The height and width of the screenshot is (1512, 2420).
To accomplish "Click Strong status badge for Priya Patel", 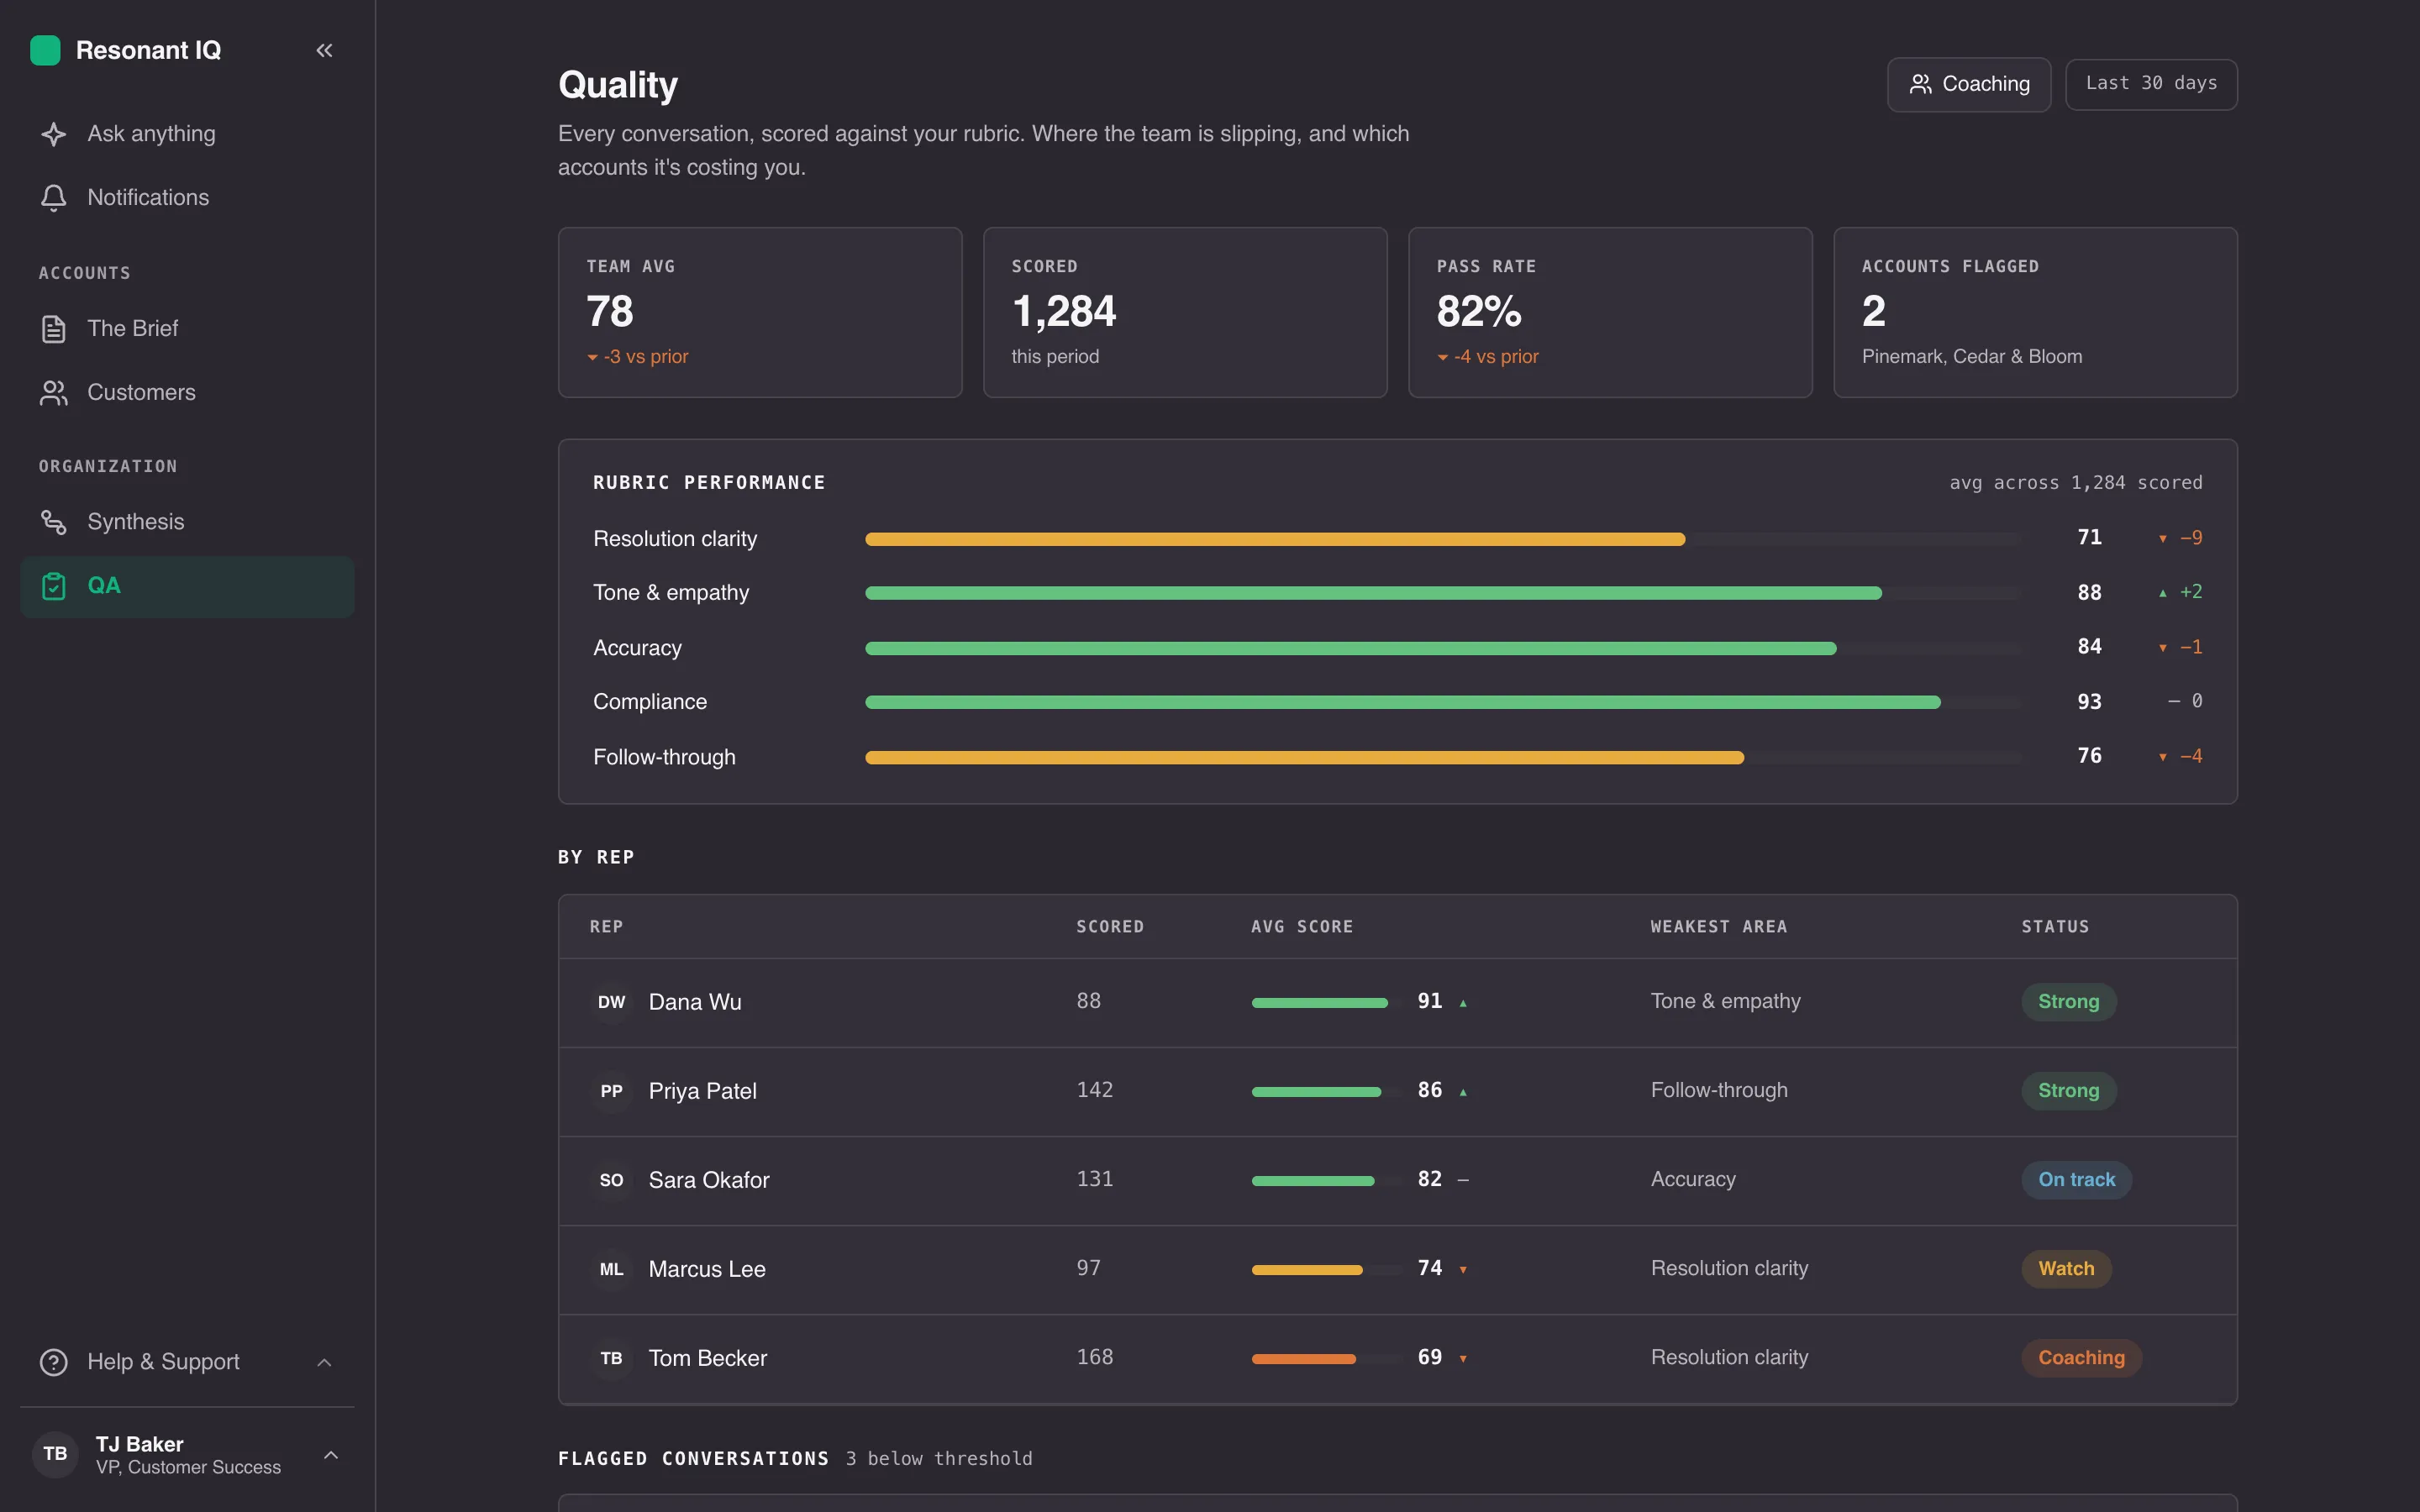I will (2068, 1091).
